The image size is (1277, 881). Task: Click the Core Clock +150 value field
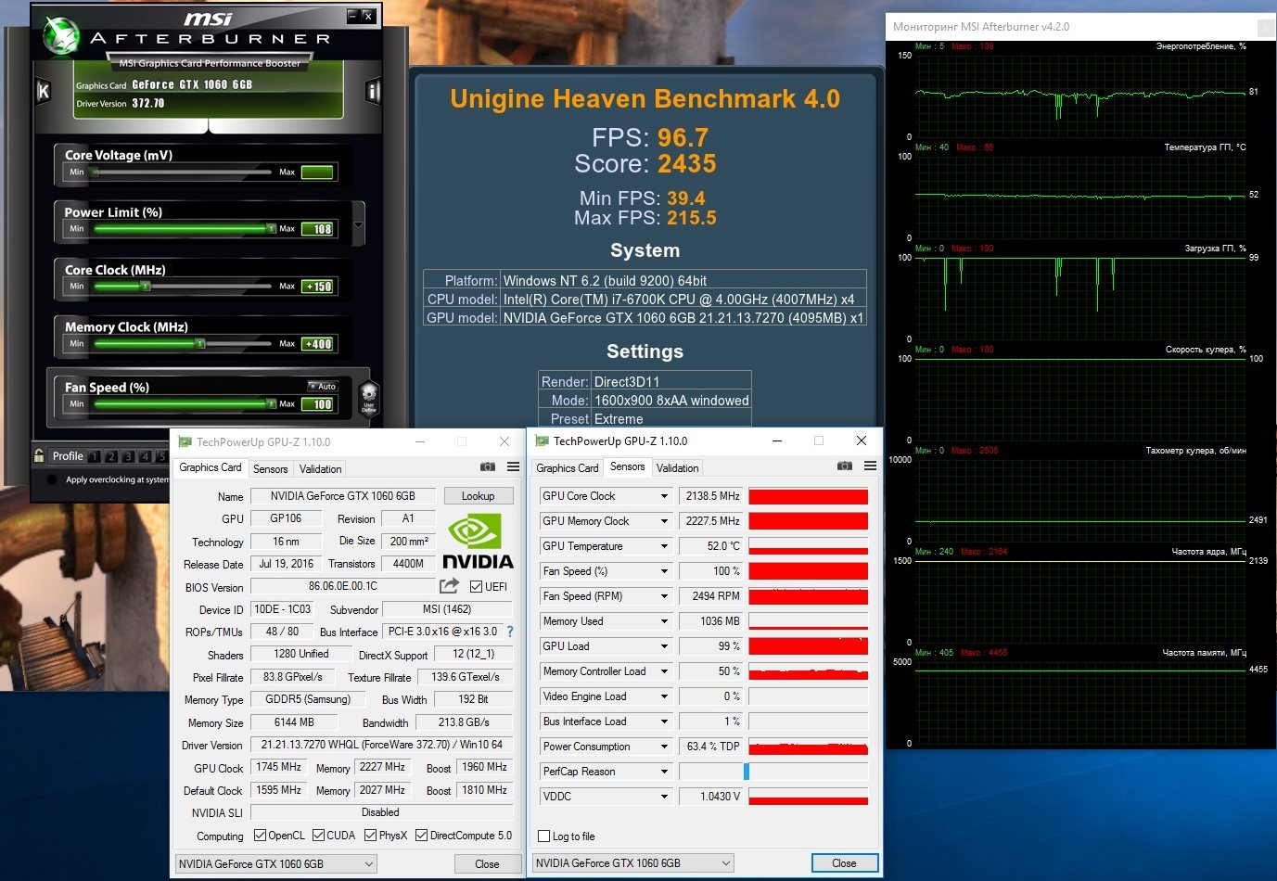tap(318, 287)
